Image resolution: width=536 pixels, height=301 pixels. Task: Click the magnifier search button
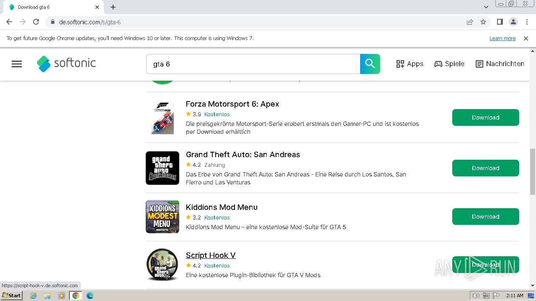370,64
